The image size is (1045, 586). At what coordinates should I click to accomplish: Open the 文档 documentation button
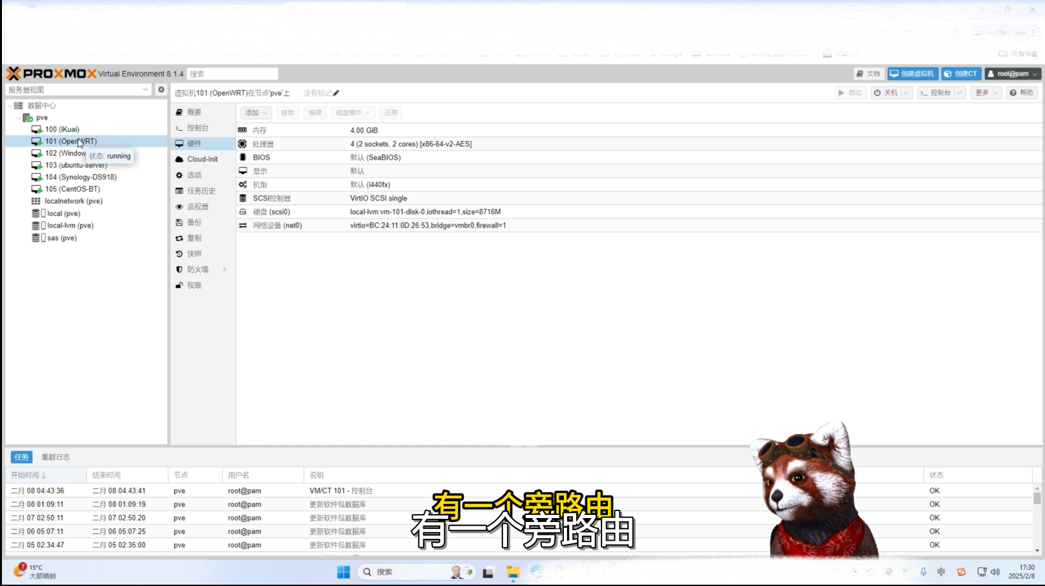[x=868, y=74]
